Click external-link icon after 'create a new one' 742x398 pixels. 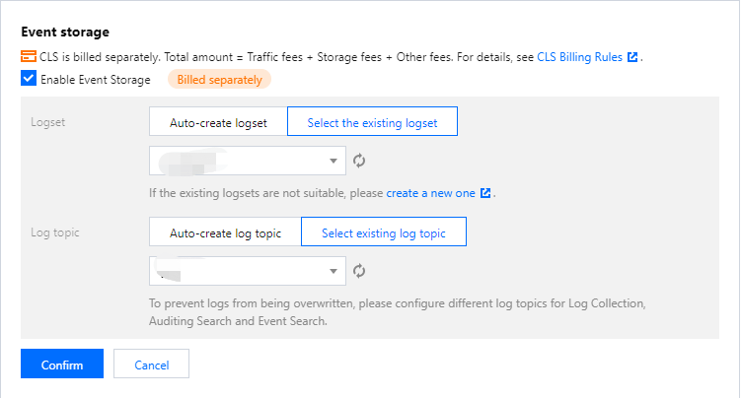click(485, 193)
